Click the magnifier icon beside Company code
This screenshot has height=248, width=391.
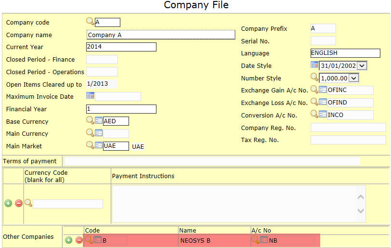[90, 22]
